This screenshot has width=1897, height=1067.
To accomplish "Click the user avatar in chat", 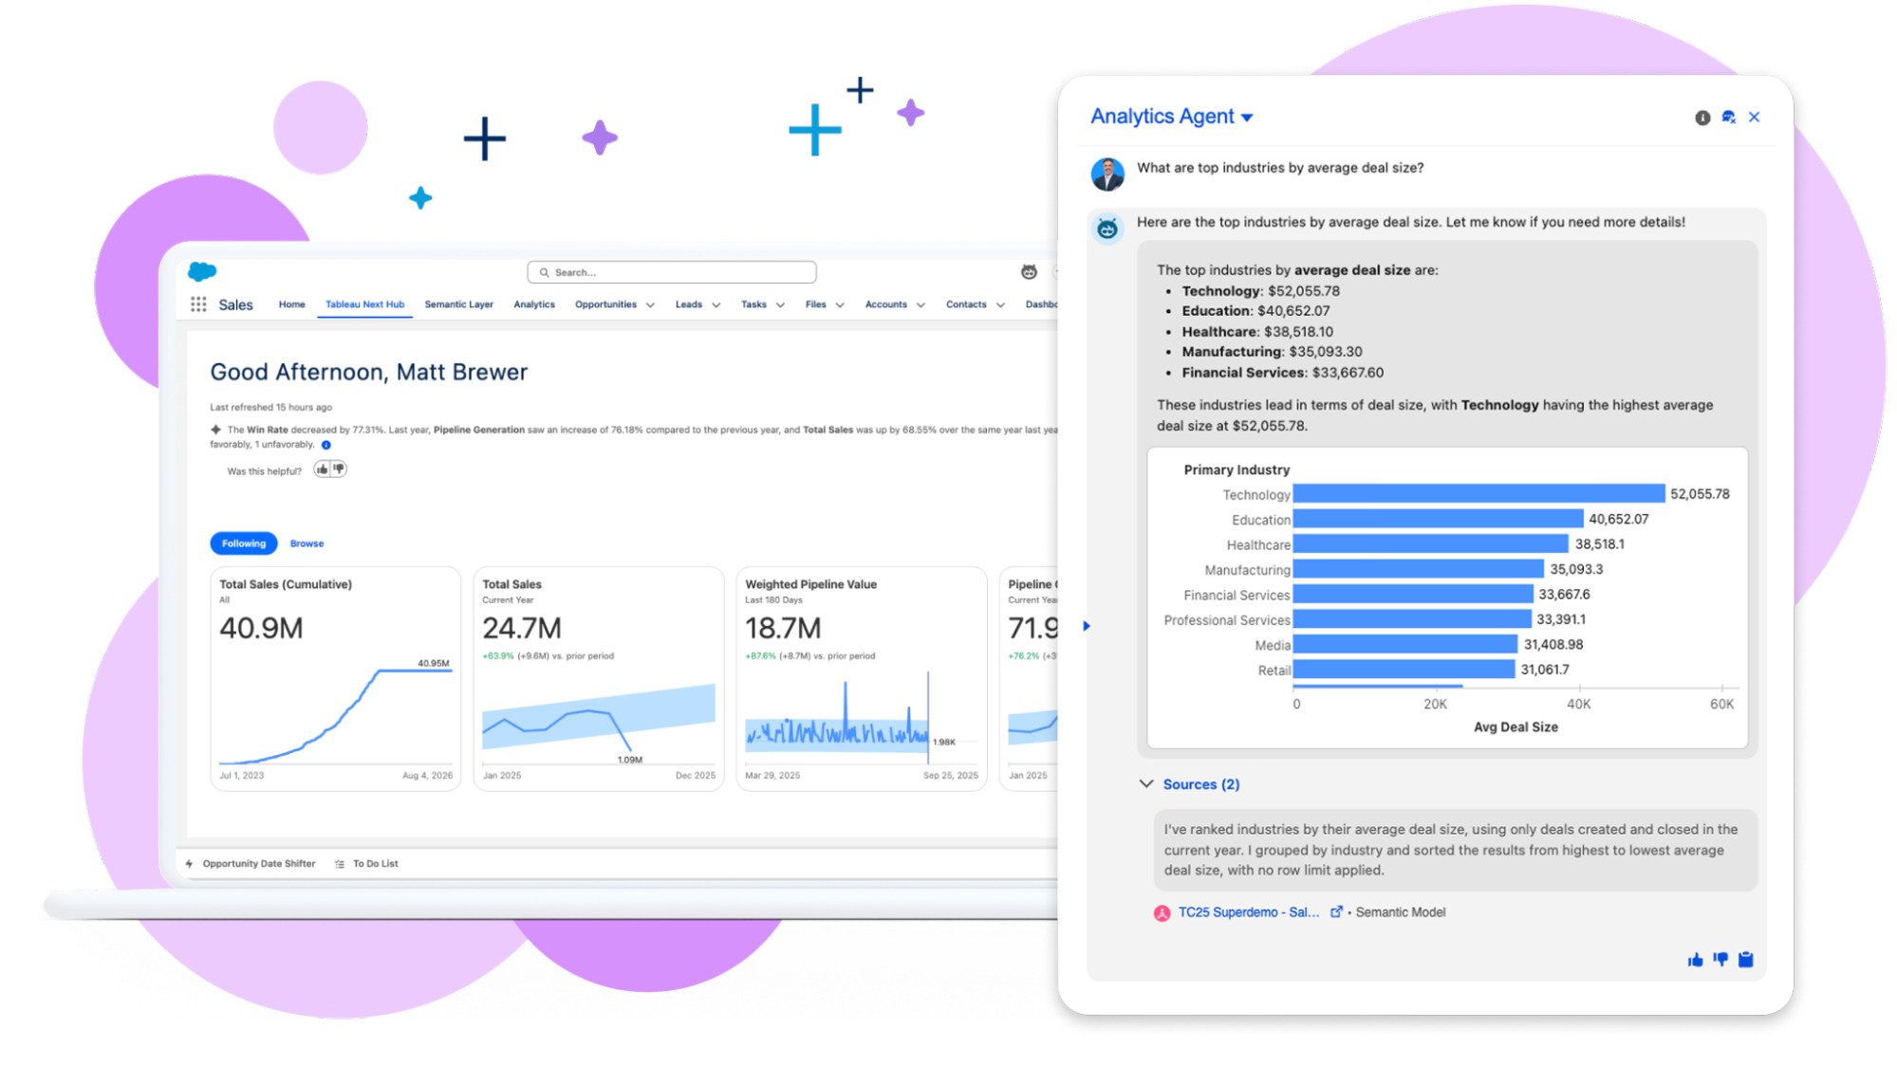I will tap(1107, 175).
